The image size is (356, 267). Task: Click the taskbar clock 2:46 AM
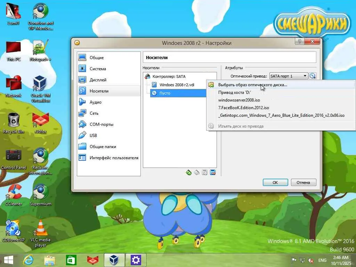[x=341, y=260]
